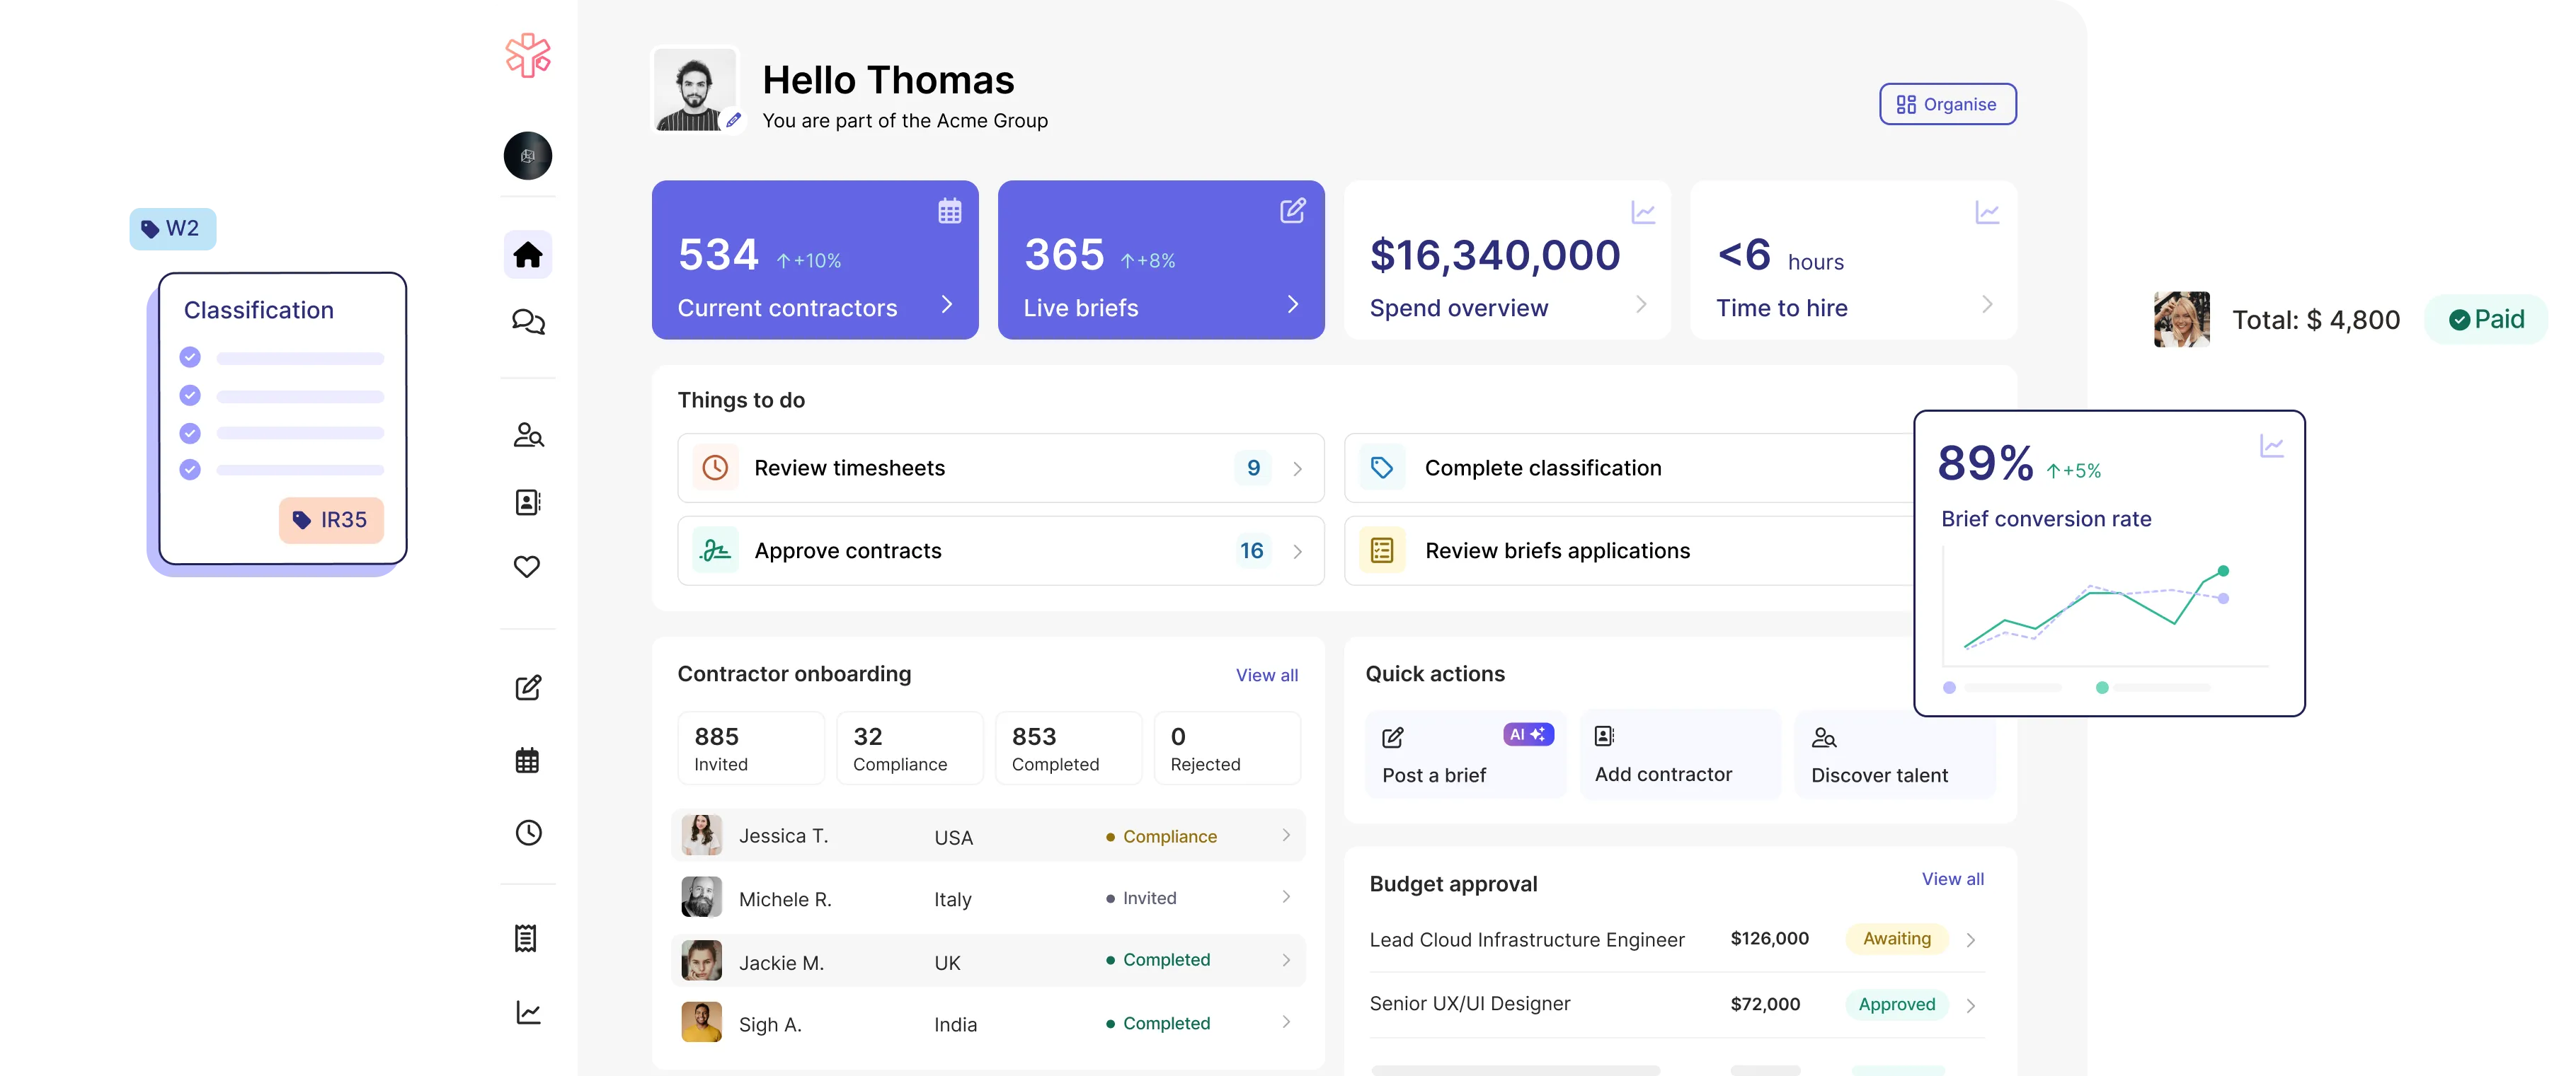The image size is (2576, 1076).
Task: Open the Home icon in the sidebar
Action: tap(528, 255)
